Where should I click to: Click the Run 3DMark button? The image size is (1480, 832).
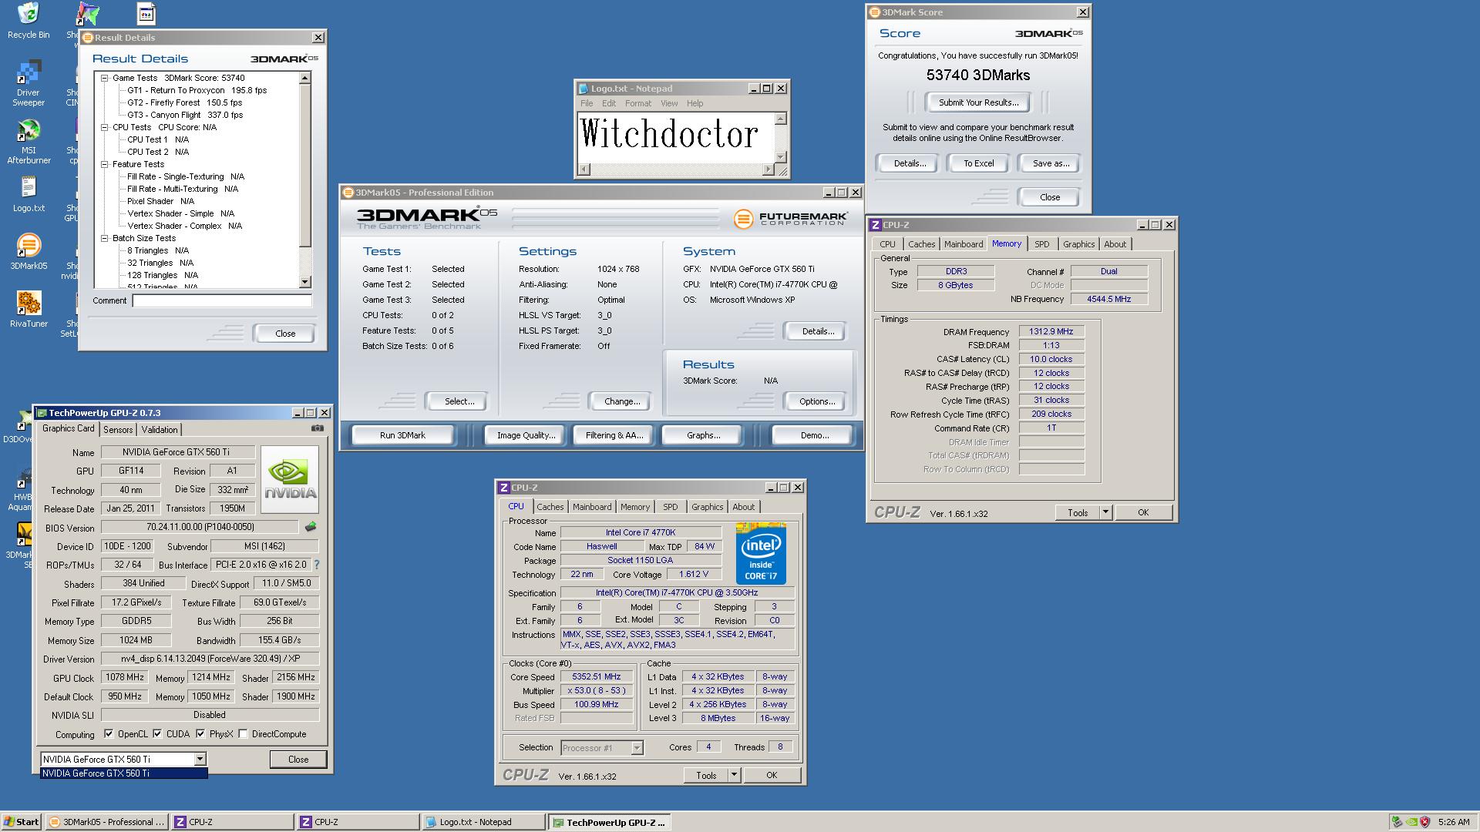tap(402, 435)
